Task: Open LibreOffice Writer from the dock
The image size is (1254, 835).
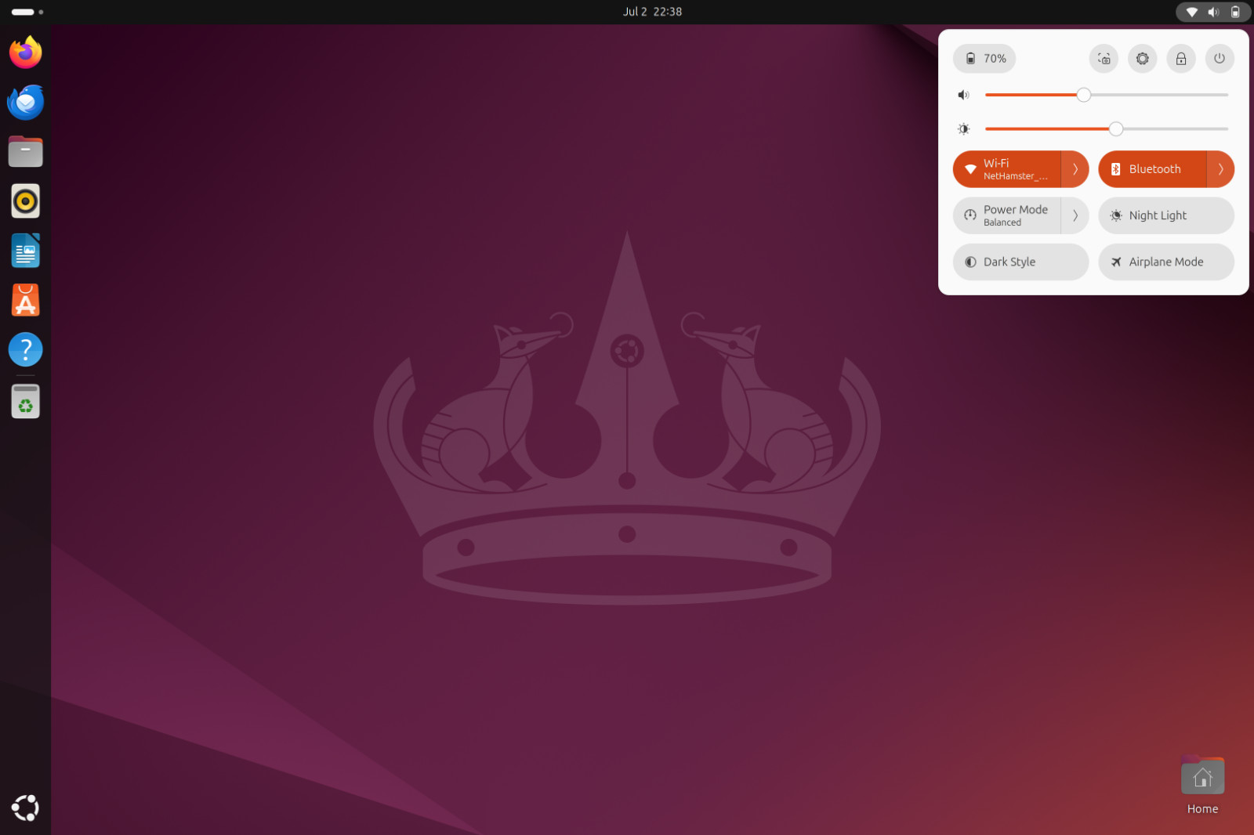Action: (x=25, y=251)
